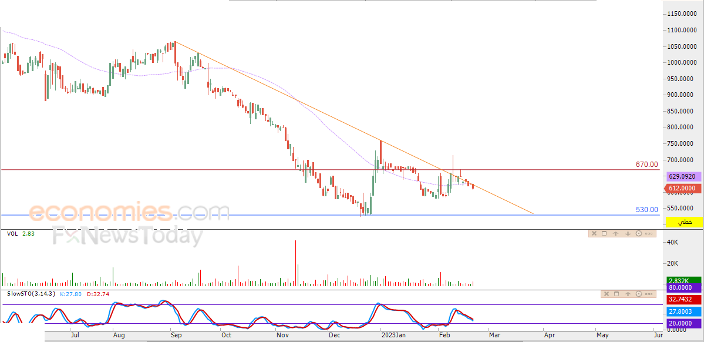Click the Apr label on time axis
The image size is (704, 342).
550,335
